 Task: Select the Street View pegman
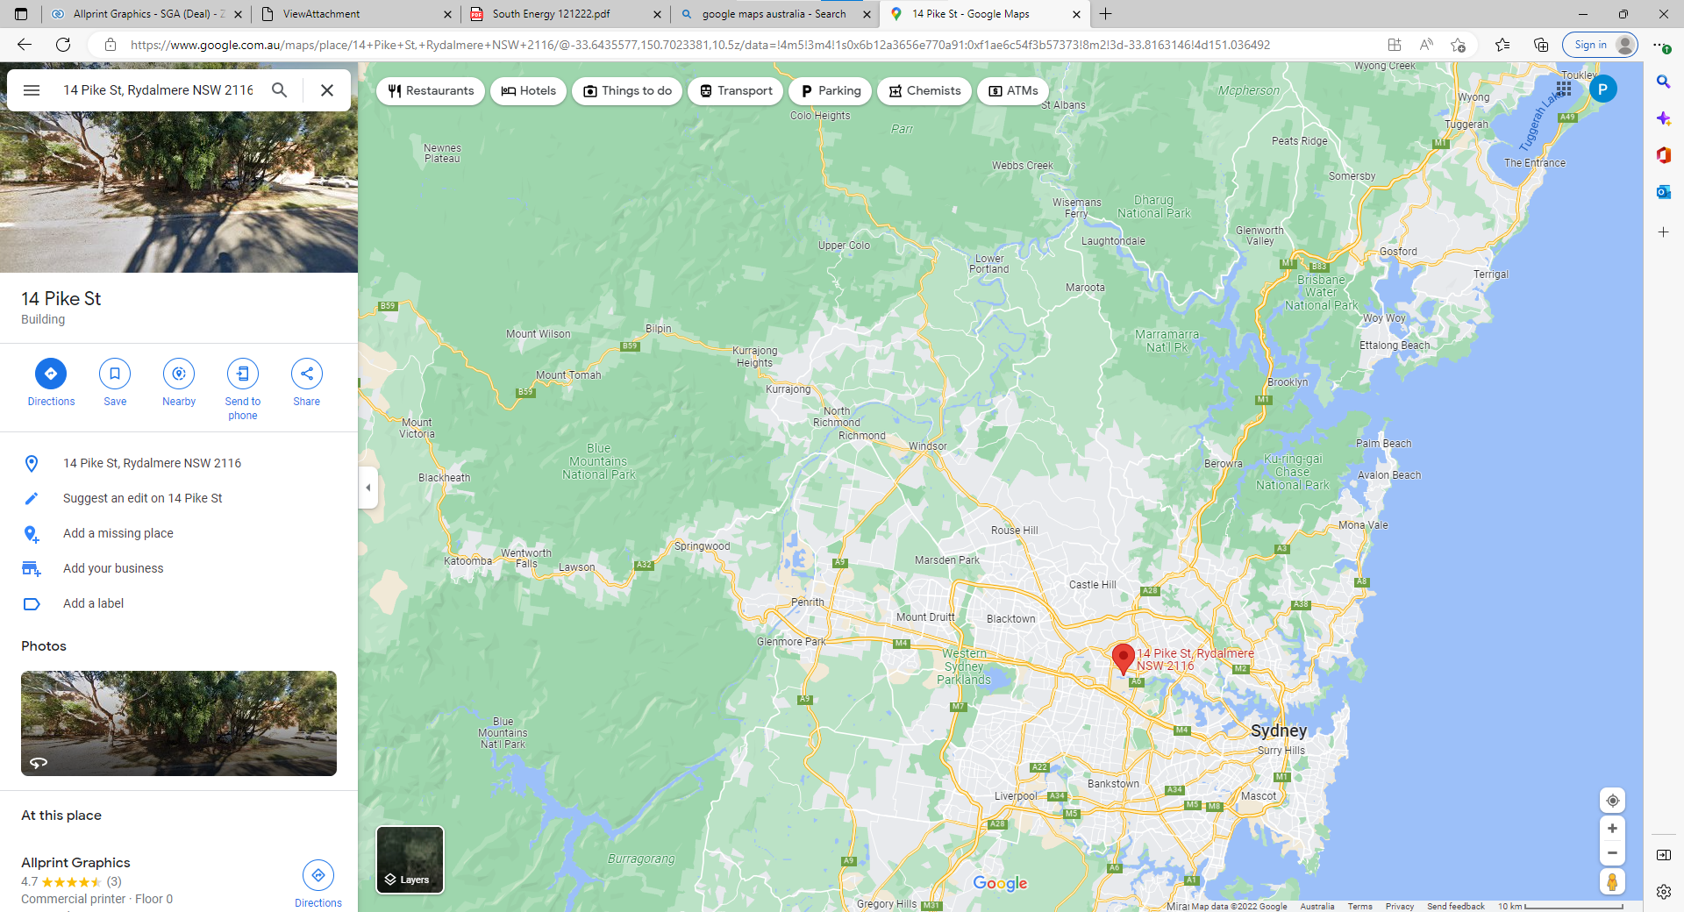[1612, 881]
